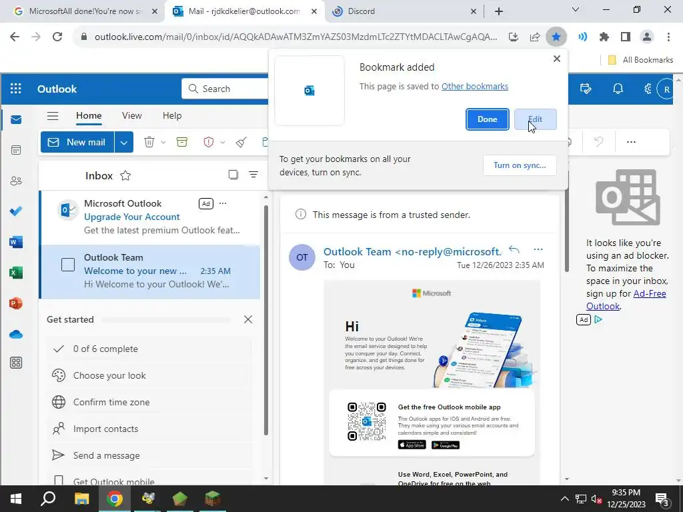Click message list vertical scrollbar
Image resolution: width=683 pixels, height=512 pixels.
[266, 320]
